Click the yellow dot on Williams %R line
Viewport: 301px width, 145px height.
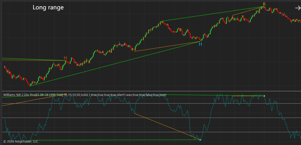point(264,96)
